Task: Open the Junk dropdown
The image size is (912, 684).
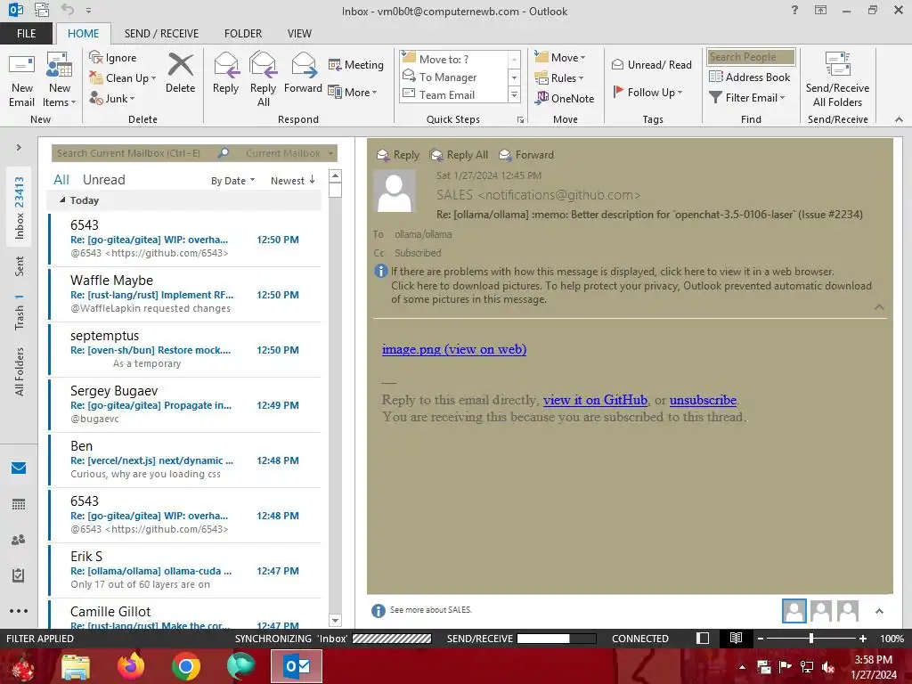Action: point(112,98)
